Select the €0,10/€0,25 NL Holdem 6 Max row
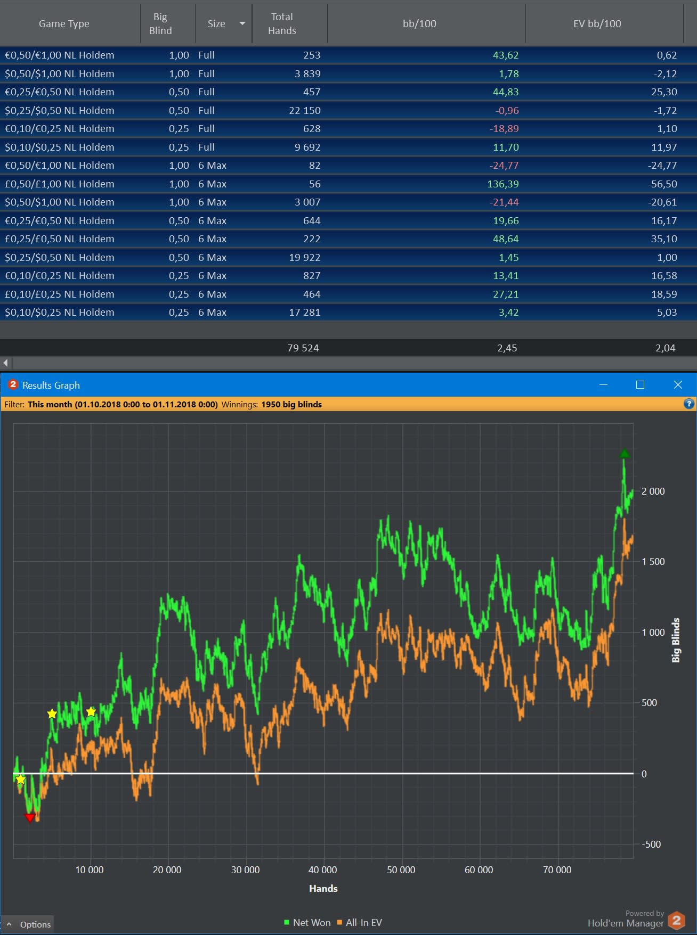The image size is (697, 935). click(348, 275)
